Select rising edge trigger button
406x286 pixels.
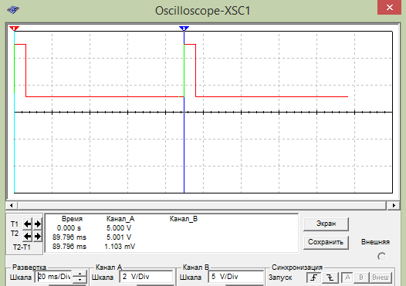point(314,278)
